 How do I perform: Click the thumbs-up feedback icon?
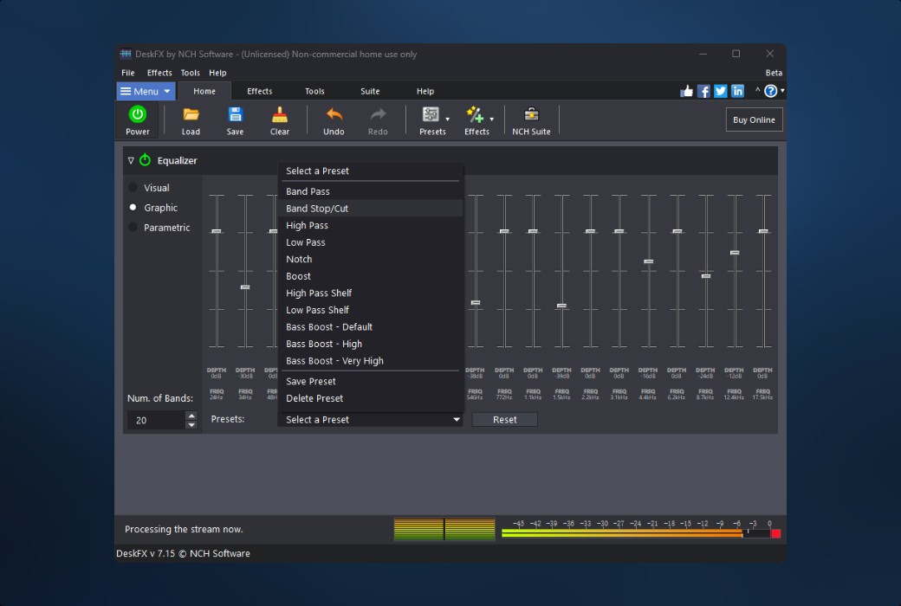(x=686, y=90)
